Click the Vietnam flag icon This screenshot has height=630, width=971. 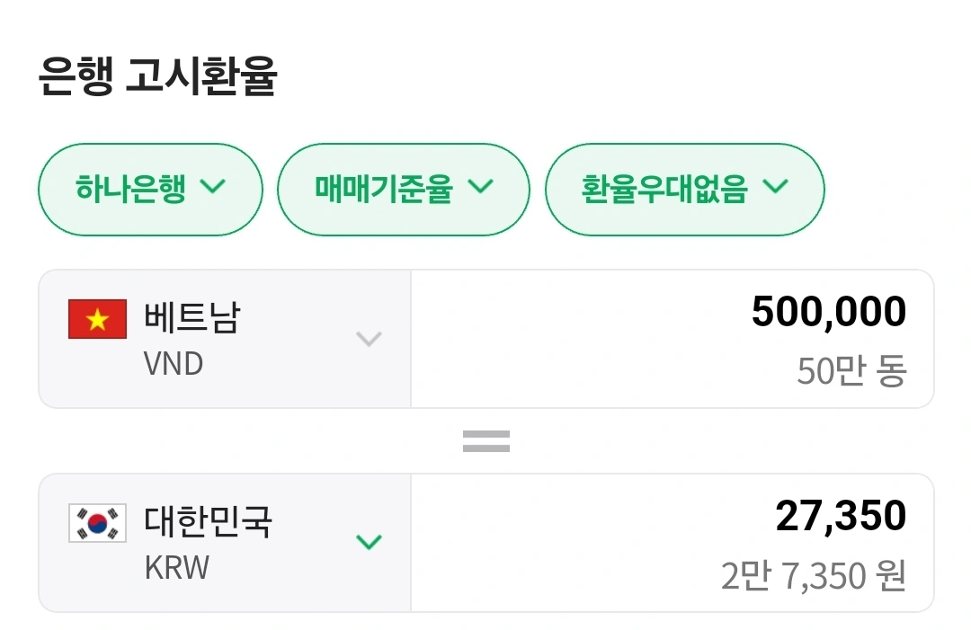[x=97, y=320]
